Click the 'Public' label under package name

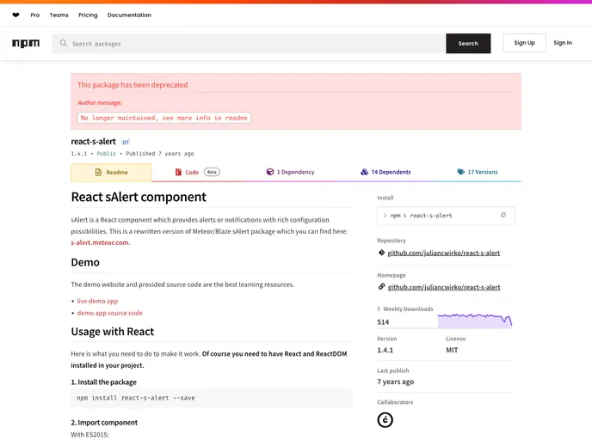coord(106,154)
